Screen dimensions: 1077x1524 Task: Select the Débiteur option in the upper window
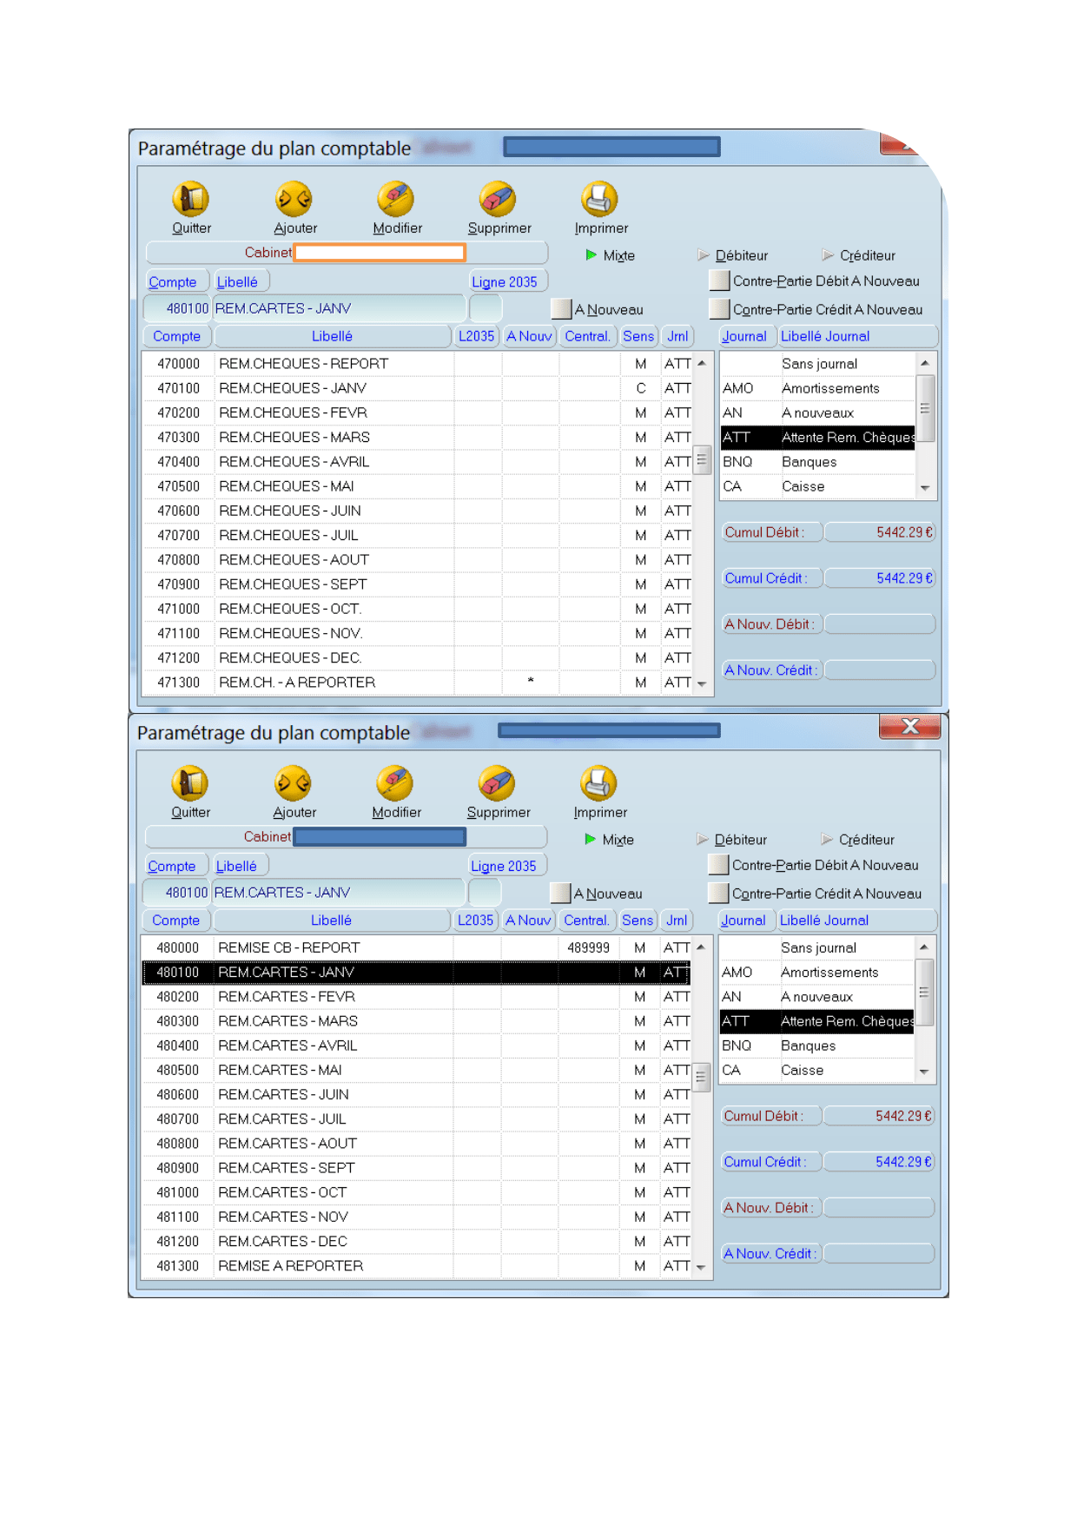click(704, 255)
